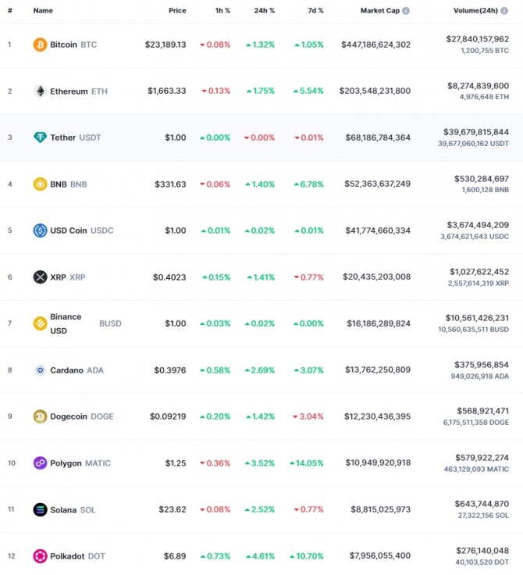Viewport: 523px width, 575px height.
Task: Click the Volume(24h) info icon
Action: click(x=504, y=11)
